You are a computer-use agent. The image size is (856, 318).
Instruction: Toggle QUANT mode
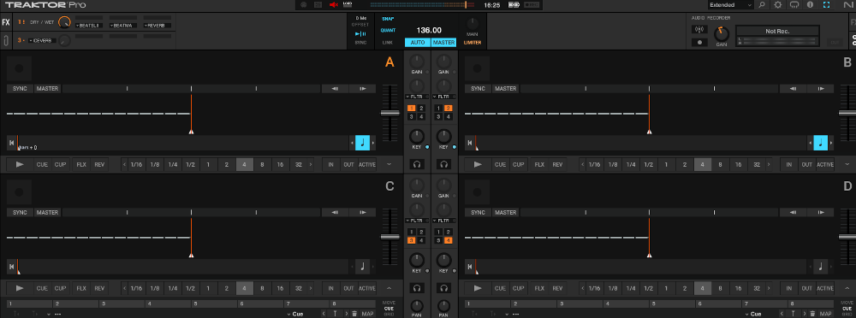[x=388, y=31]
